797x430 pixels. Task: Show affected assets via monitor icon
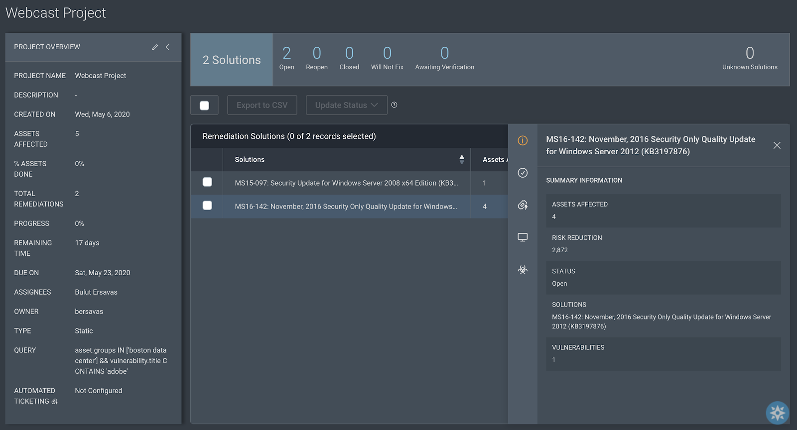coord(523,237)
